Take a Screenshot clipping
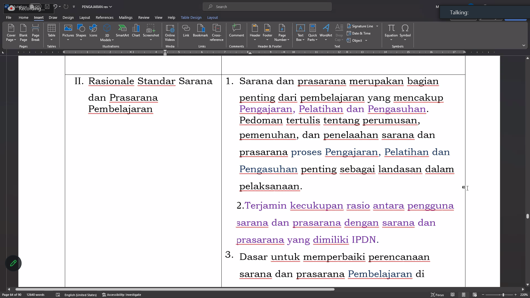 click(x=151, y=33)
